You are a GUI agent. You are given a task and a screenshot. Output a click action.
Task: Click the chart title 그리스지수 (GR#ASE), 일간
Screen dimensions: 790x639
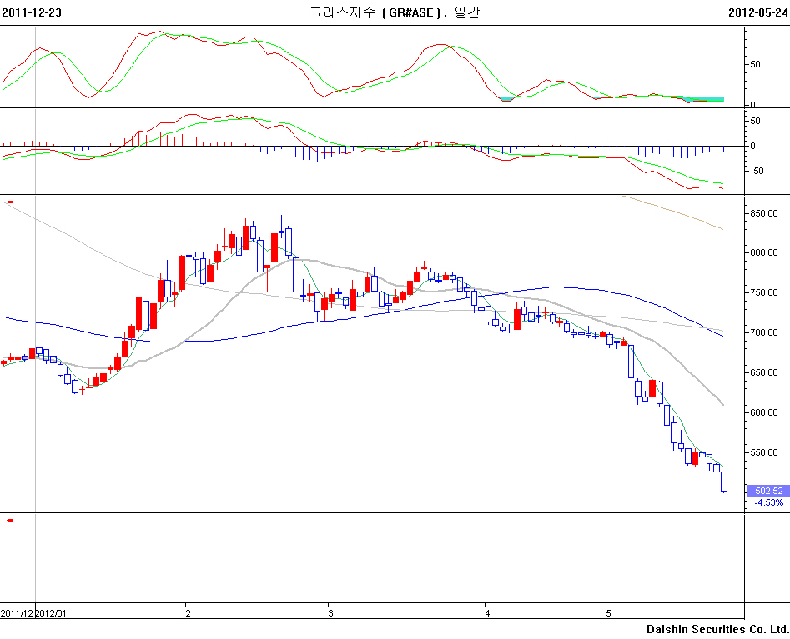click(395, 12)
